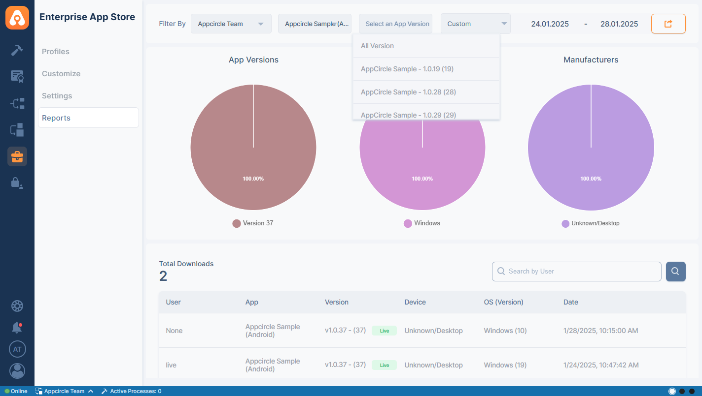Choose AppCircle Sample - 1.0.19 (19) option
The height and width of the screenshot is (396, 702).
(426, 69)
